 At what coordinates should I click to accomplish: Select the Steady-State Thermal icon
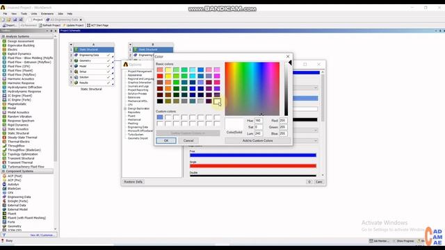tap(4, 137)
